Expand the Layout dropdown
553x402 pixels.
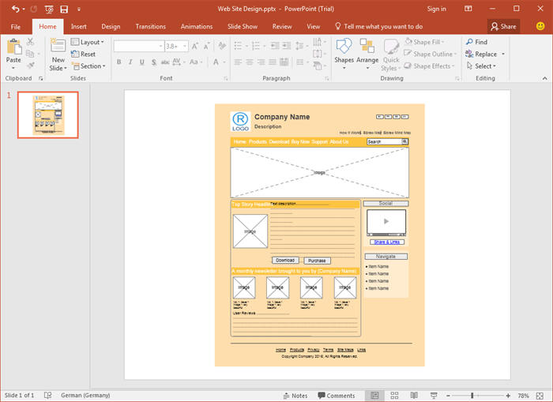[103, 42]
